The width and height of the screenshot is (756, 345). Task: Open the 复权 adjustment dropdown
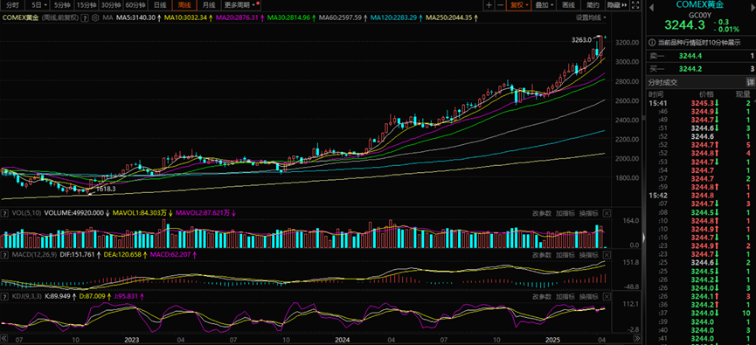tap(520, 5)
